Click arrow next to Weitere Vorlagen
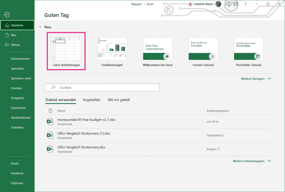Screen dimensions: 285x192 [269, 79]
